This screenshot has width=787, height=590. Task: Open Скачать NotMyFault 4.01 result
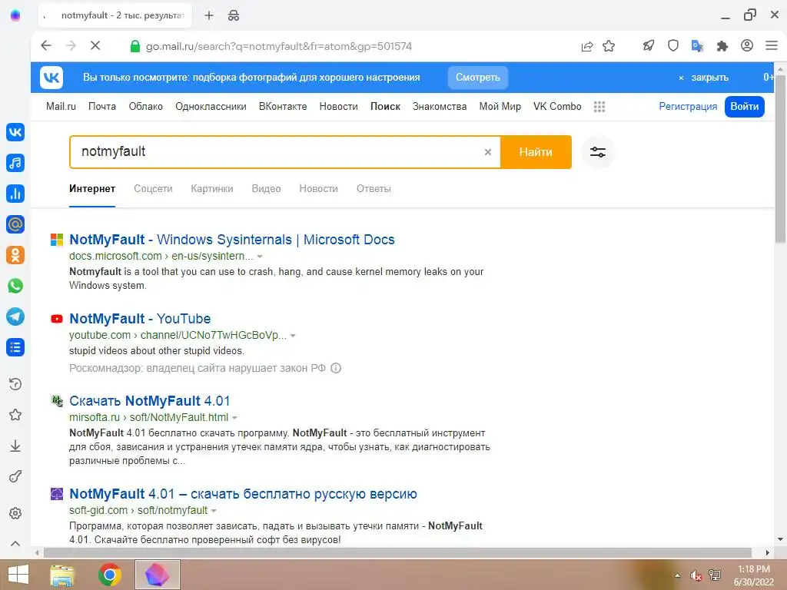pyautogui.click(x=150, y=401)
